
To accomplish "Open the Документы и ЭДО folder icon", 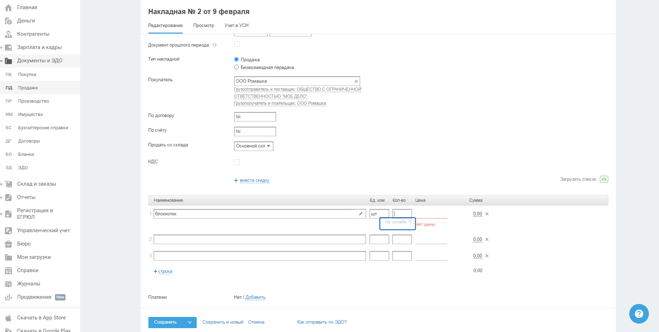I will 8,61.
